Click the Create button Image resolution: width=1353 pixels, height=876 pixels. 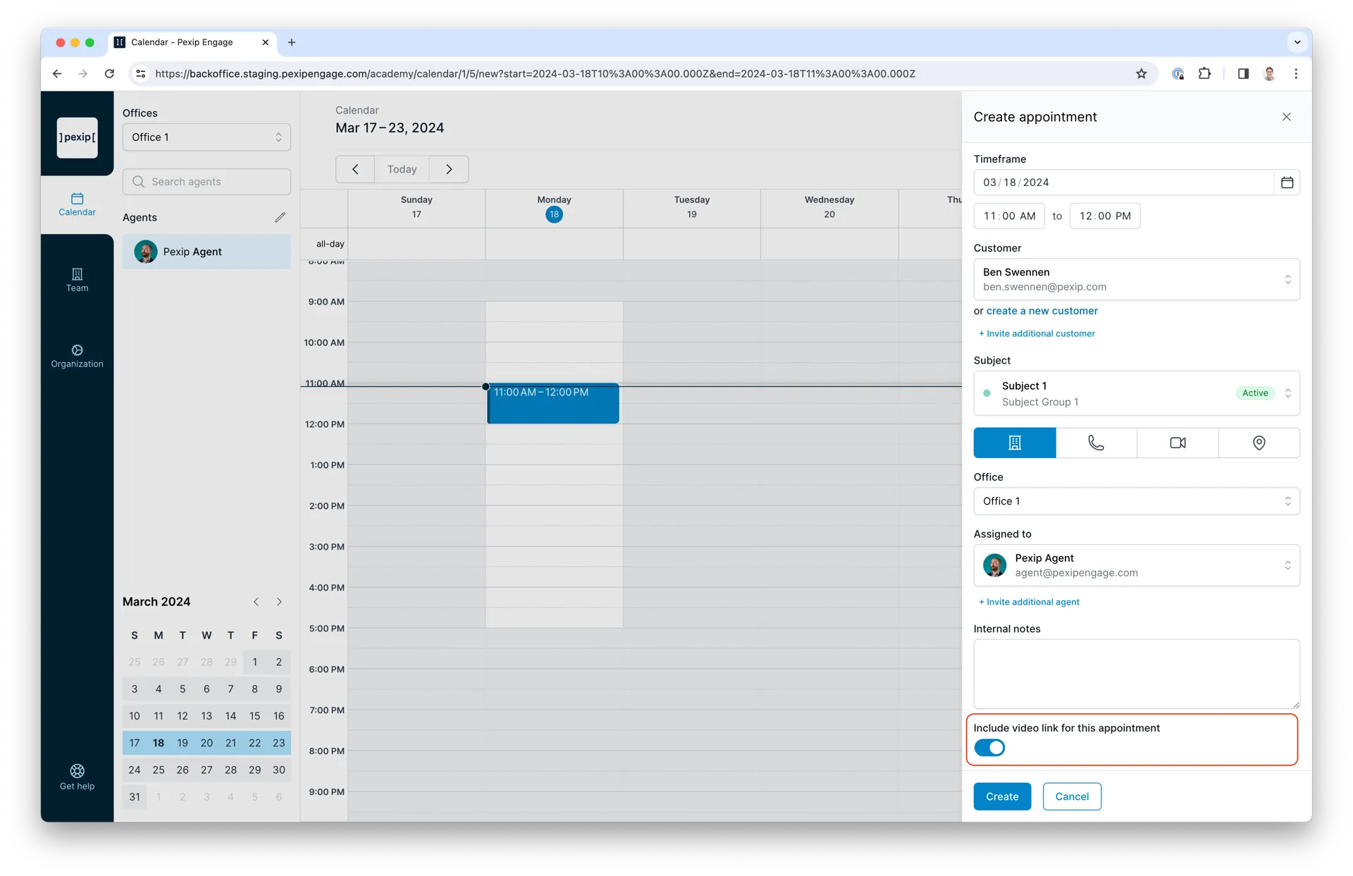1002,796
